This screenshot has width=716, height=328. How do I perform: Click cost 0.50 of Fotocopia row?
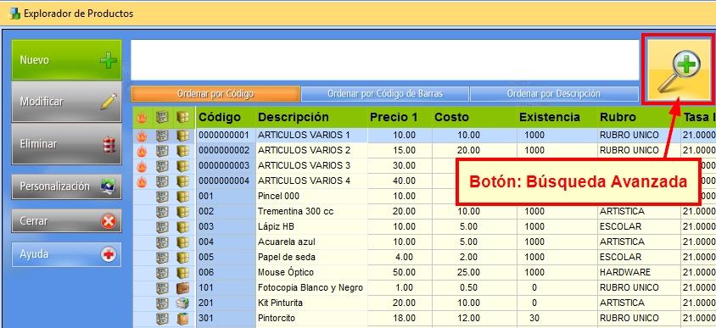coord(474,287)
